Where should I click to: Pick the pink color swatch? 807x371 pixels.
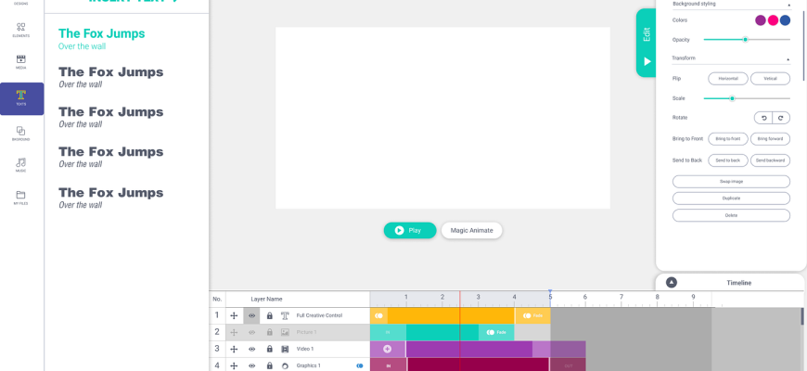click(773, 20)
